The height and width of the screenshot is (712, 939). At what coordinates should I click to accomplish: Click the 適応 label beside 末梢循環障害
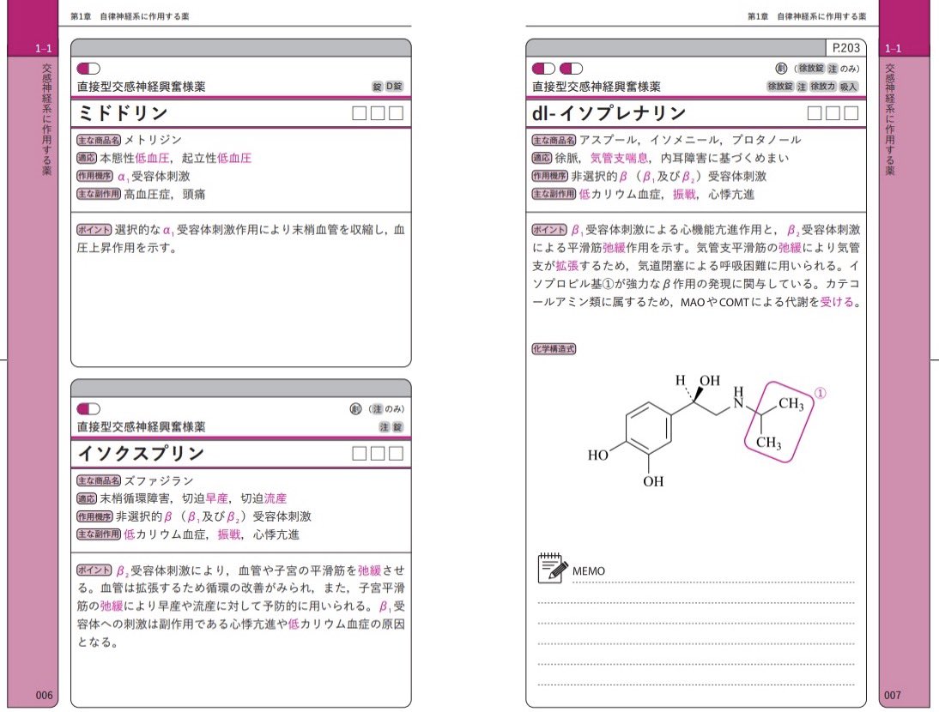tap(86, 498)
